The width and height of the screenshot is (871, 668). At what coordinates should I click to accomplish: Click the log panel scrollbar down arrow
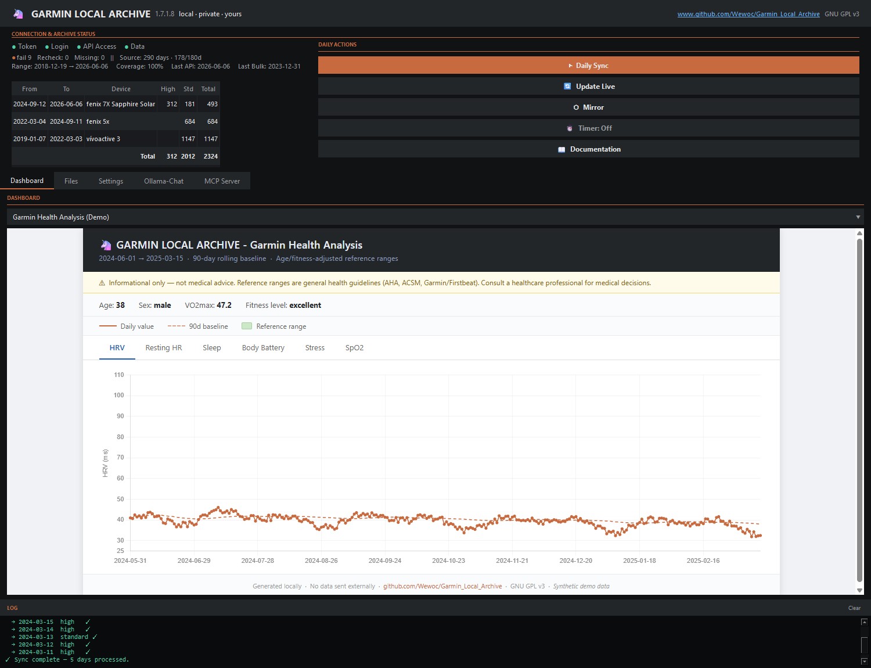(x=864, y=661)
